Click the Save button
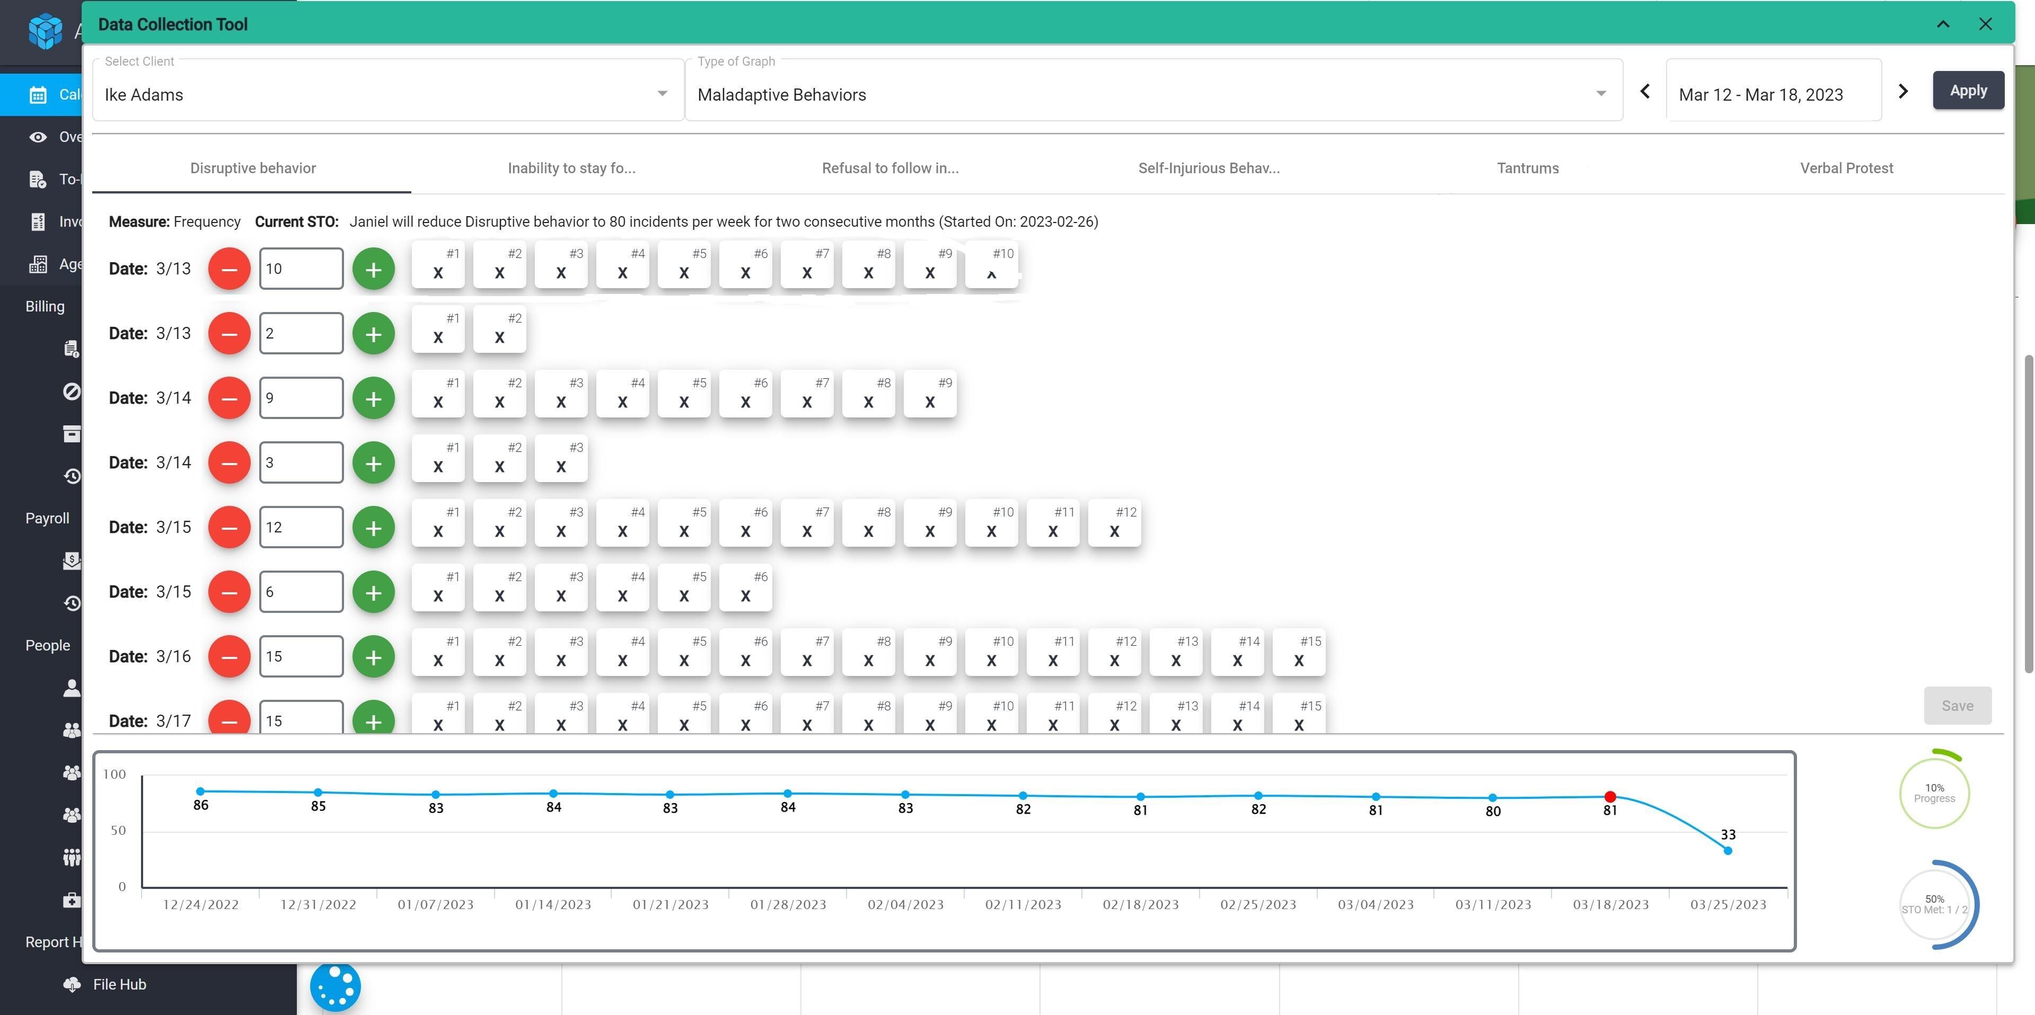The height and width of the screenshot is (1015, 2035). 1957,706
